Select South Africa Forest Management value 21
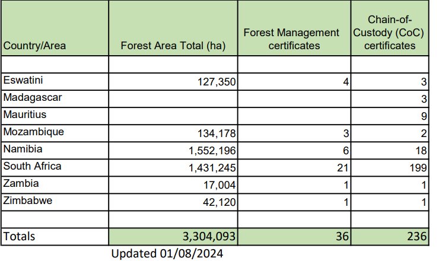Viewport: 439px width, 261px height. click(343, 168)
